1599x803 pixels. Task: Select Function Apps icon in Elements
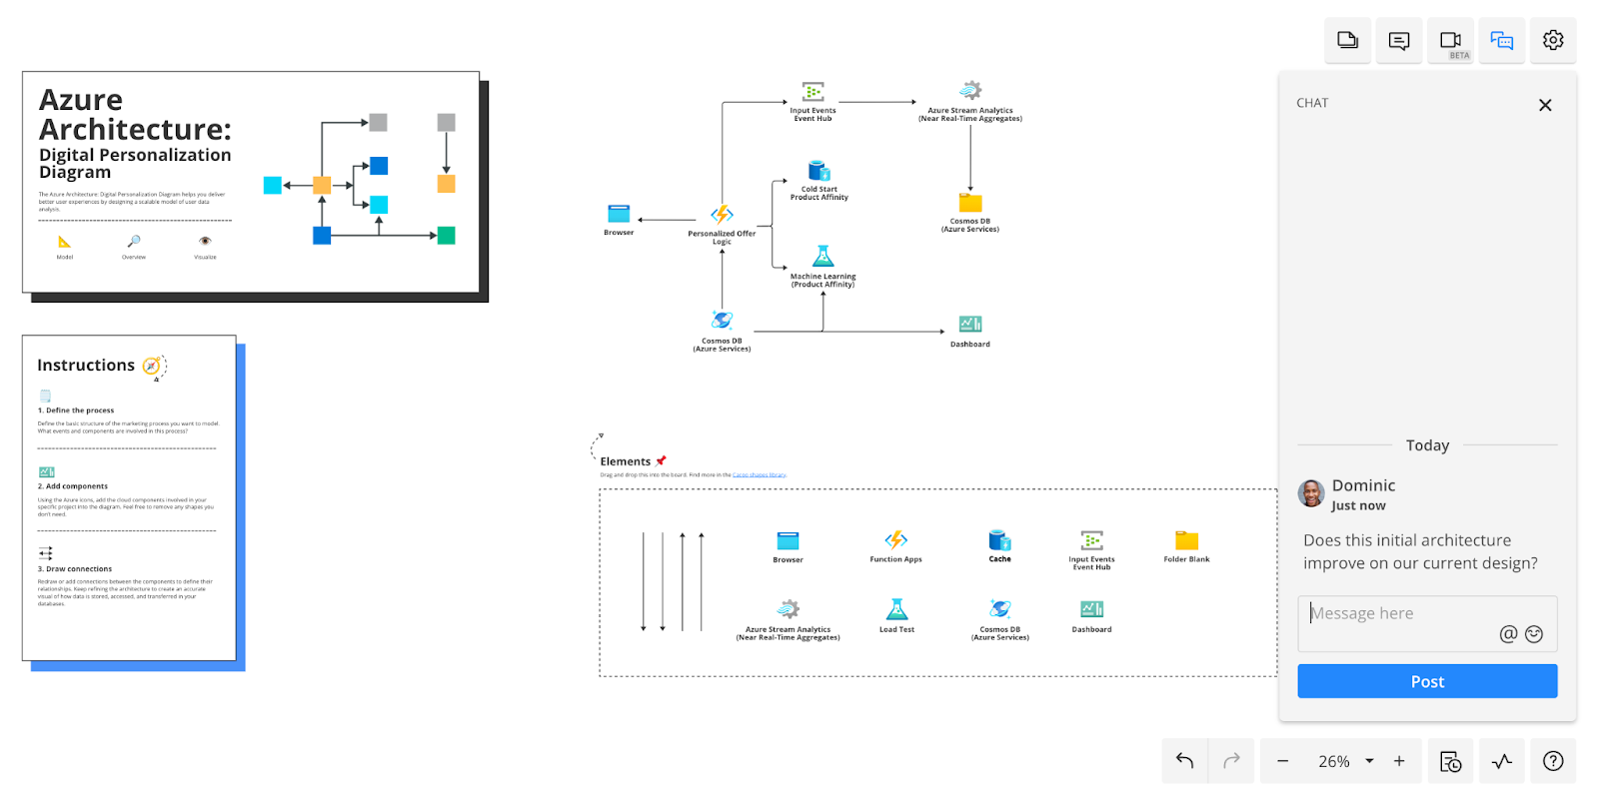[x=896, y=540]
